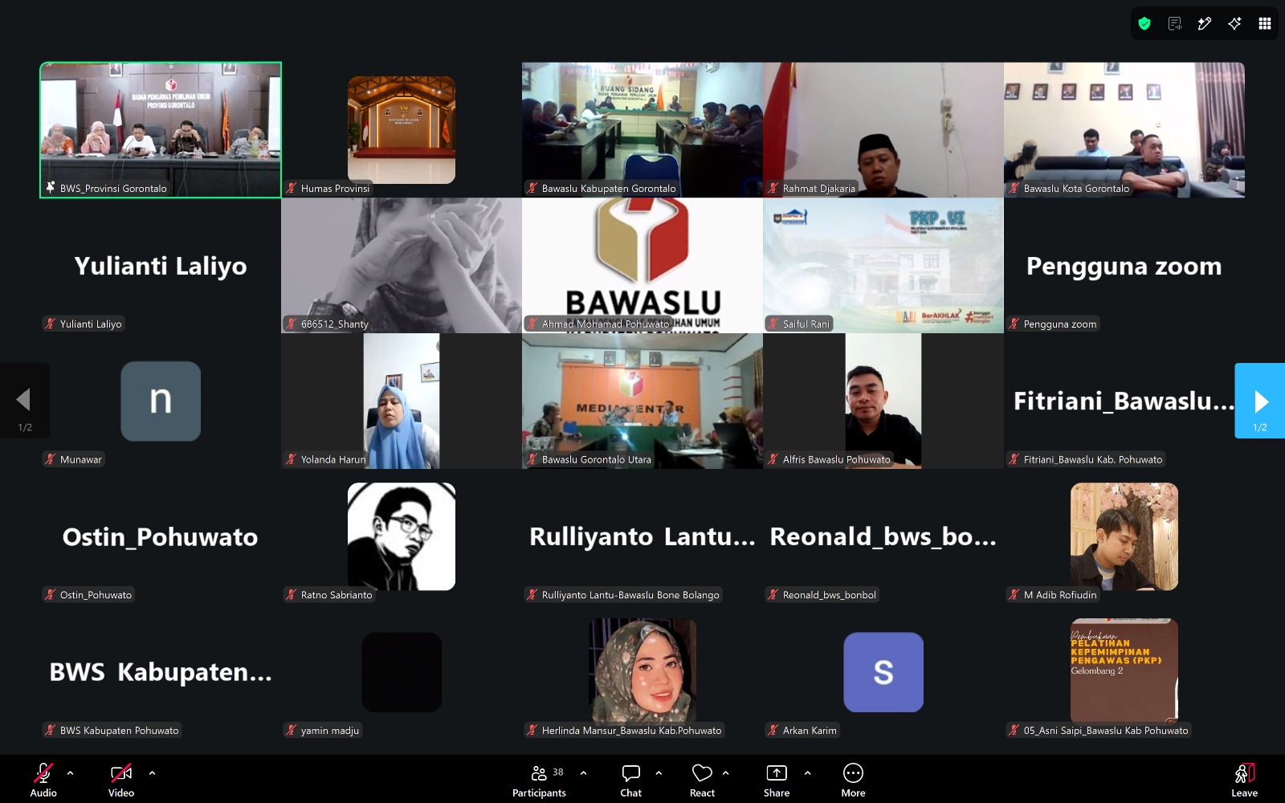Click the Ratno Sabrianto profile picture
The image size is (1285, 803).
402,536
